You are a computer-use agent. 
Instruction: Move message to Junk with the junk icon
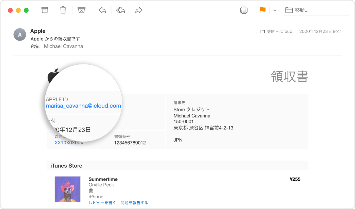point(81,10)
